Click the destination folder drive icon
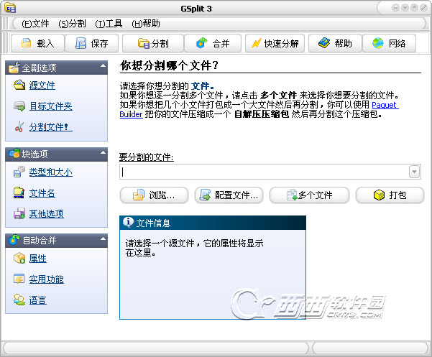This screenshot has width=432, height=357. pos(19,106)
